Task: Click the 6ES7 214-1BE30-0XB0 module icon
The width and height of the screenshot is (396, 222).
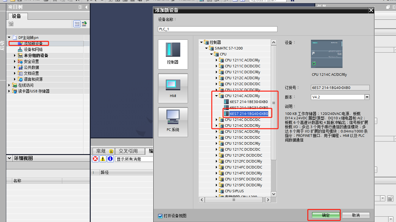Action: 226,102
